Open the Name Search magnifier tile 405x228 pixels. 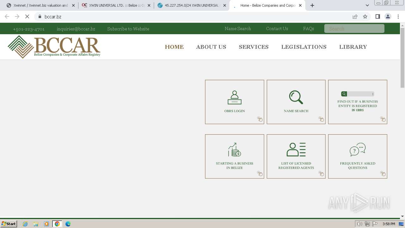pyautogui.click(x=296, y=102)
